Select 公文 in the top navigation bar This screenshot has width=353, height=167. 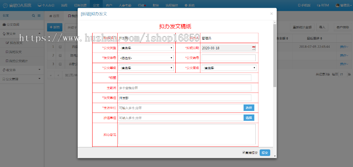click(x=96, y=5)
